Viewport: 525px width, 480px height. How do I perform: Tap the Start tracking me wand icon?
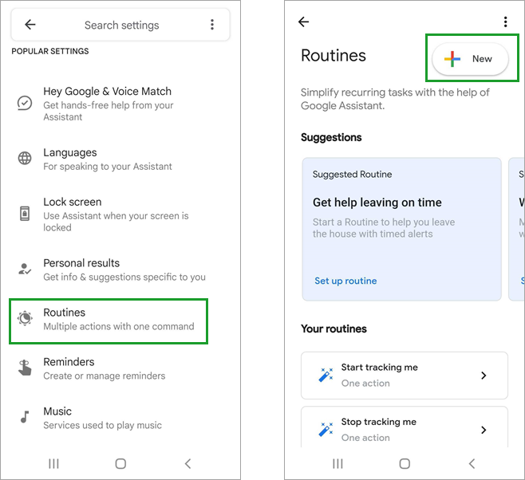click(x=326, y=376)
